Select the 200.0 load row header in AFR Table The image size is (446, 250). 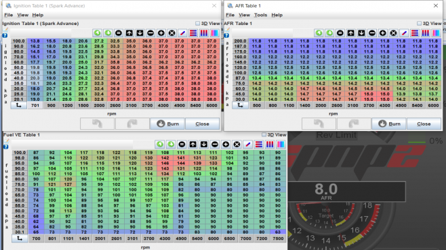[240, 41]
